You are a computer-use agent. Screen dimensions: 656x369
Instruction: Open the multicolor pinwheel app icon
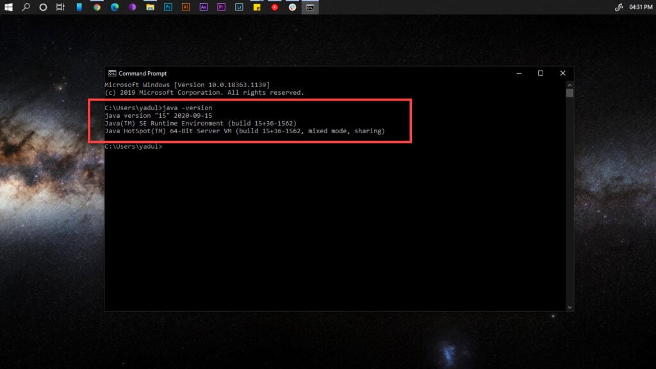(292, 7)
